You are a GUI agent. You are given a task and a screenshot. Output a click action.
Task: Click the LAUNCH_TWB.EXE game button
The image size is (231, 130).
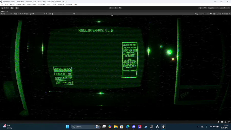coord(62,69)
